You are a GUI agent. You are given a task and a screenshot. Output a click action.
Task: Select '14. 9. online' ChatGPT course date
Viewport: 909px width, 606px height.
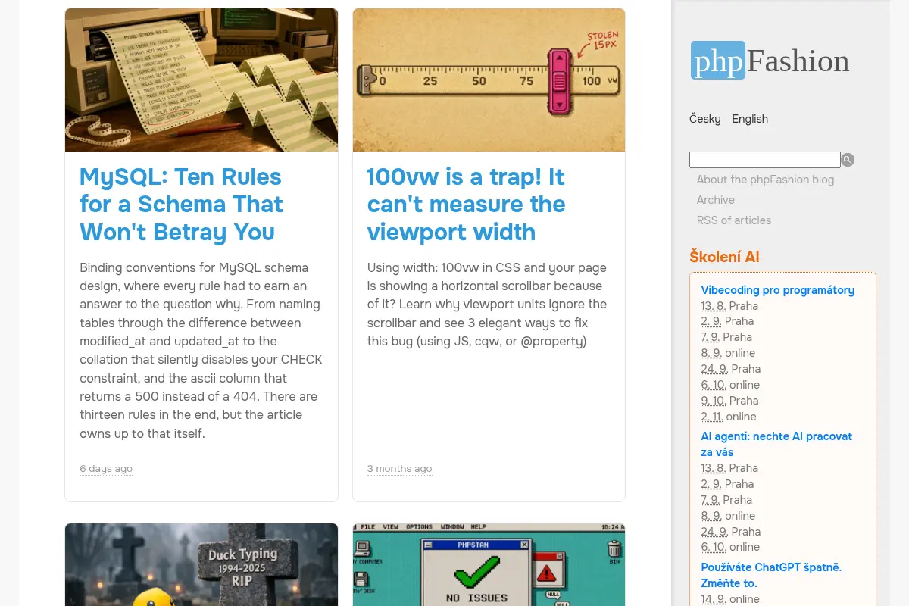pos(730,599)
